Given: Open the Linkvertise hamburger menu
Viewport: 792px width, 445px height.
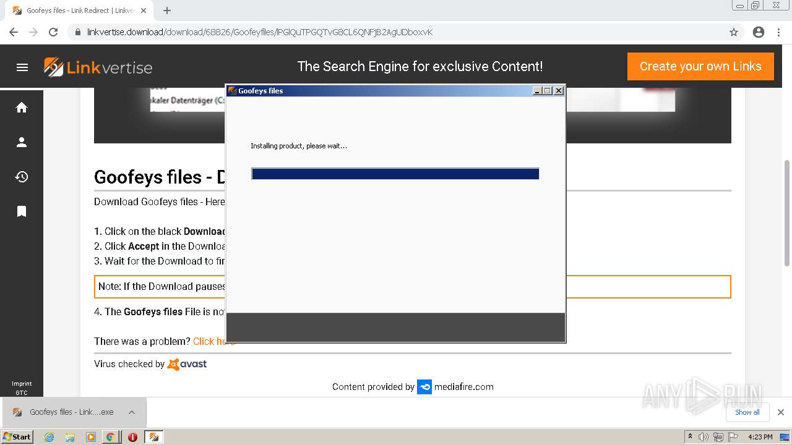Looking at the screenshot, I should click(x=22, y=67).
